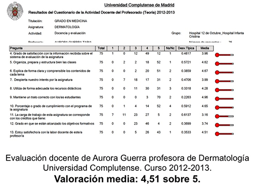Open the Universidad Complutense de Madrid heading
The image size is (253, 190).
coord(139,5)
